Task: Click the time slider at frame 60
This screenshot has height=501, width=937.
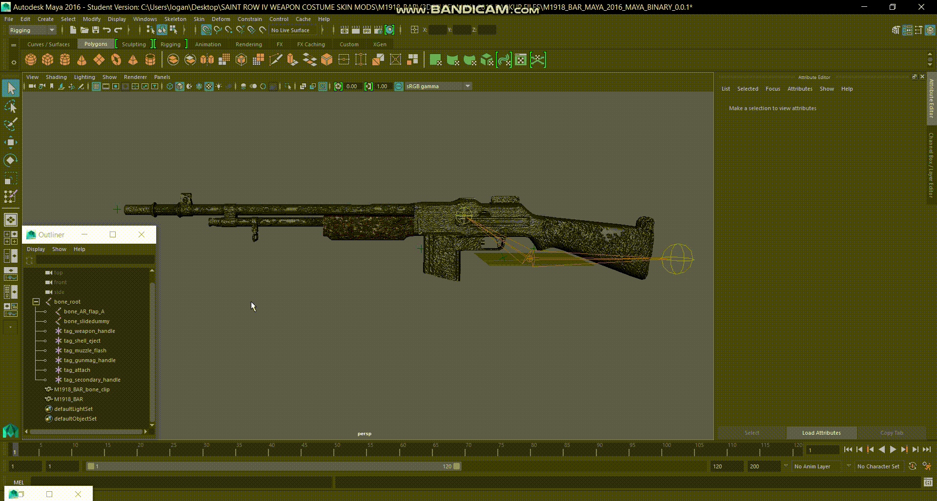Action: pyautogui.click(x=403, y=450)
